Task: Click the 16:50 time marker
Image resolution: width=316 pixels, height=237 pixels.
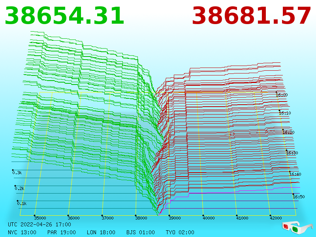Action: [299, 197]
